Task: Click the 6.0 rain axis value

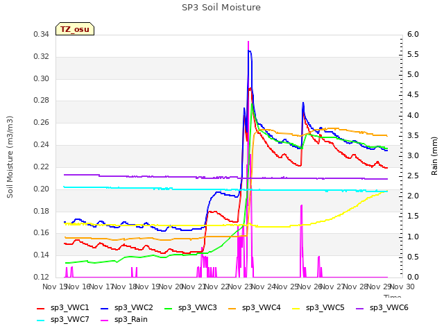Action: pyautogui.click(x=413, y=34)
